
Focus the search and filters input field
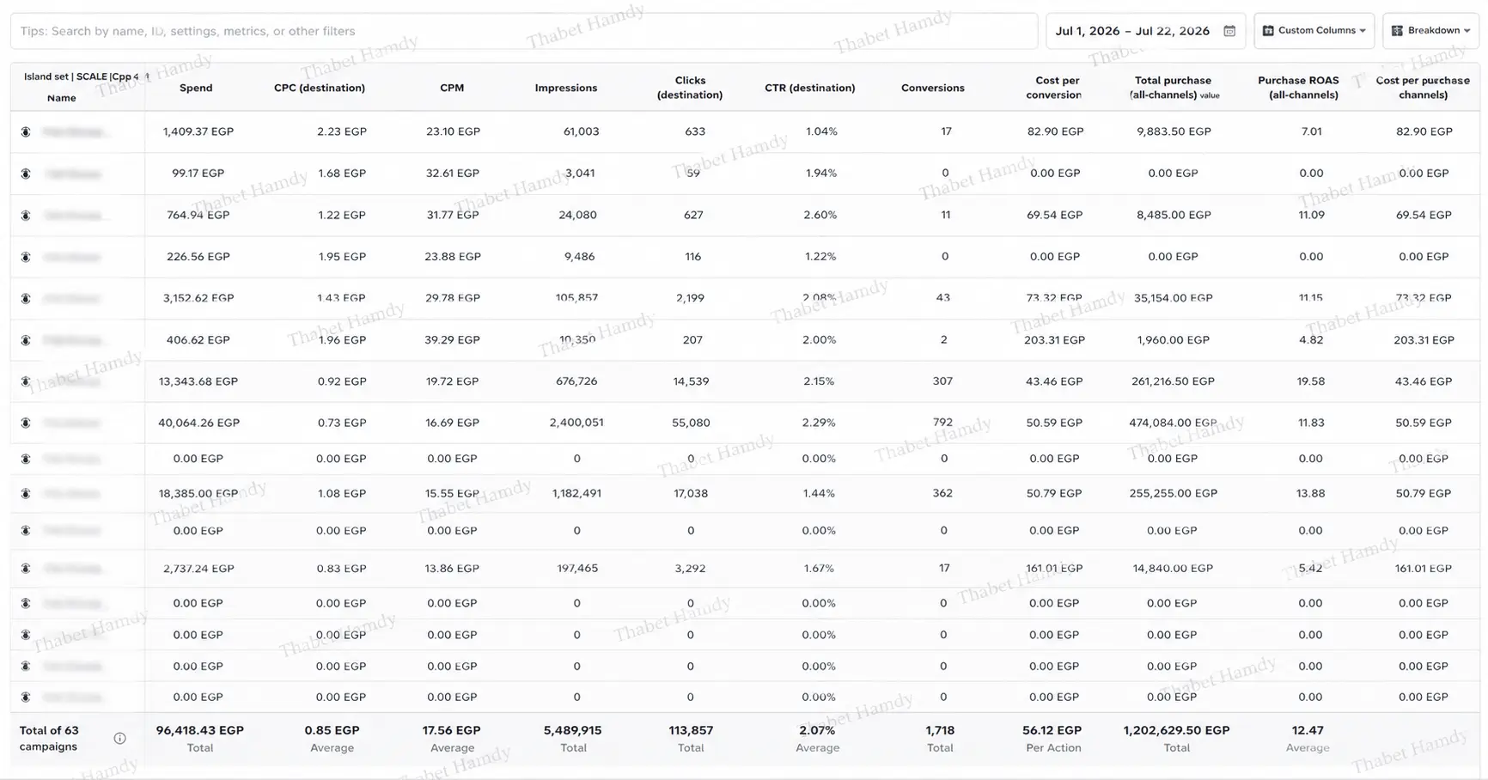coord(524,31)
